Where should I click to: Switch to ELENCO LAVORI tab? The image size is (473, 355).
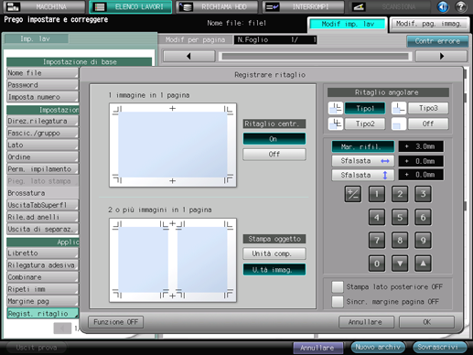click(131, 6)
